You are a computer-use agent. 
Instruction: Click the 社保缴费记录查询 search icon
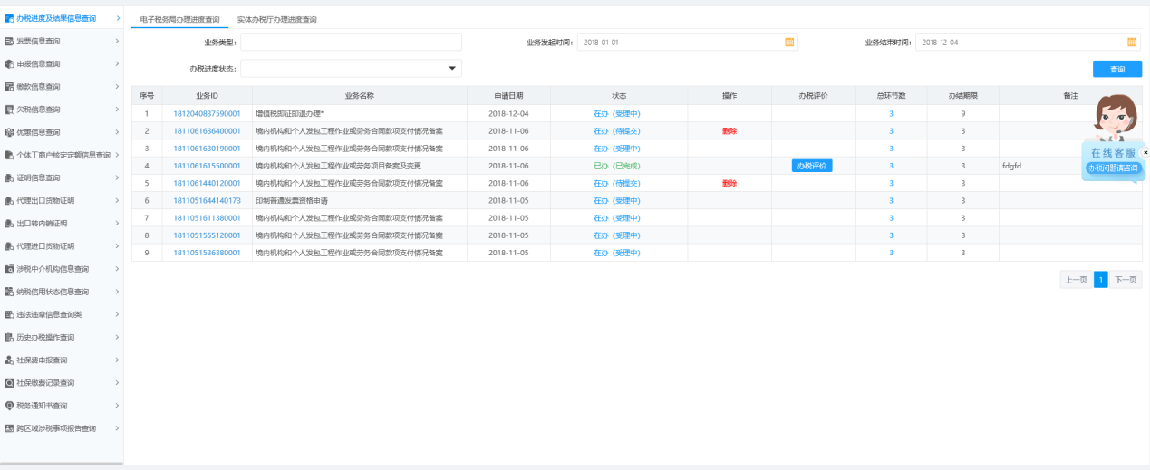(9, 383)
